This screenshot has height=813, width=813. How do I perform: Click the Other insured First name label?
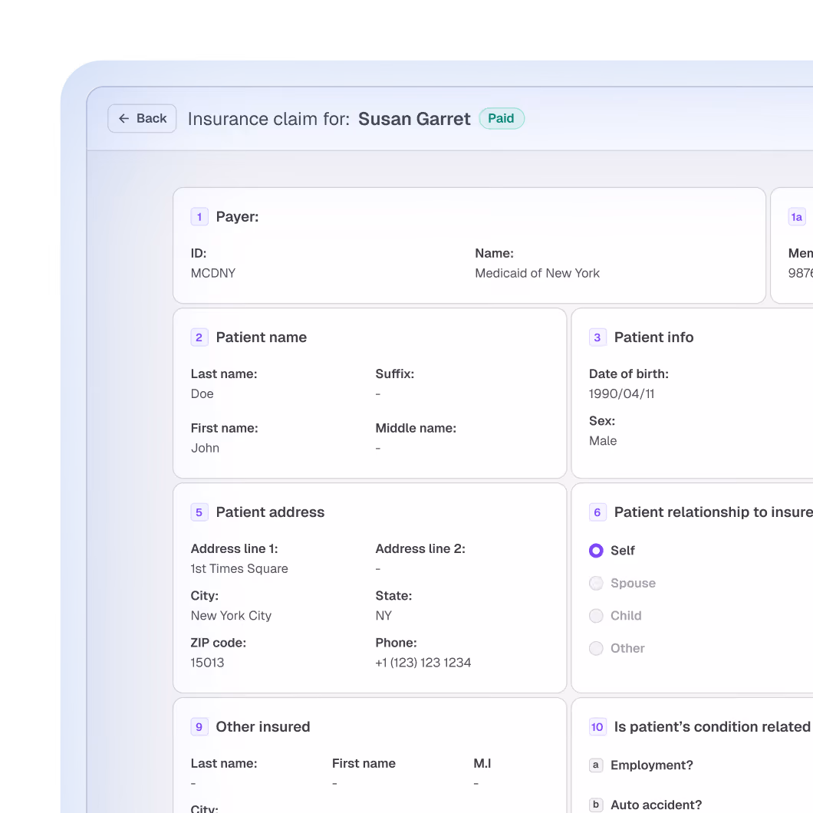(364, 763)
